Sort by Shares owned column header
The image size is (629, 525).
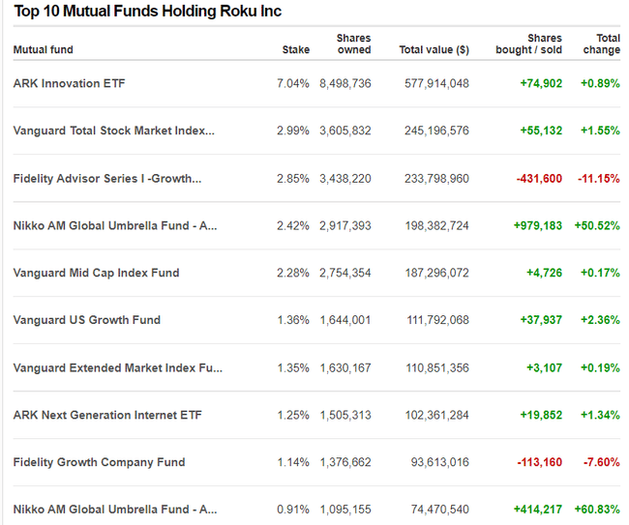click(x=353, y=44)
